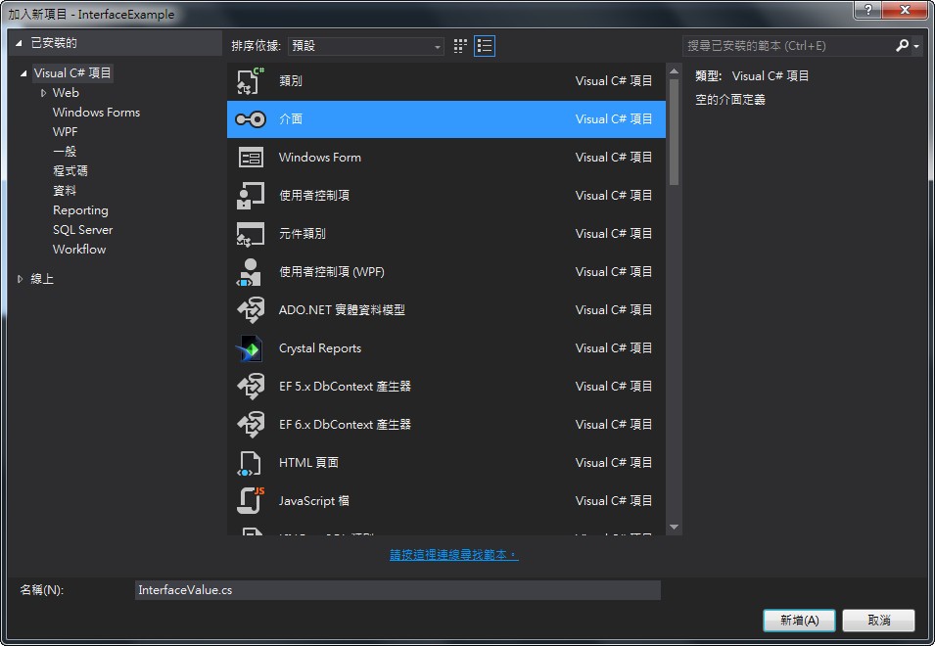The image size is (935, 646).
Task: Click the 使用者控制項 (WPF) template icon
Action: (x=251, y=272)
